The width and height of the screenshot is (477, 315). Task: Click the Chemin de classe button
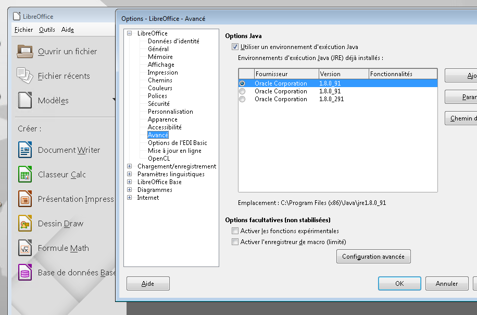click(x=461, y=118)
